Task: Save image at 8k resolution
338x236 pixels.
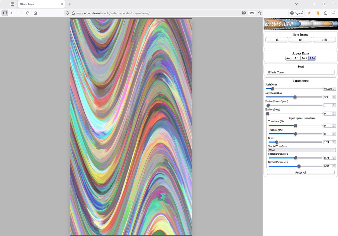Action: click(301, 40)
